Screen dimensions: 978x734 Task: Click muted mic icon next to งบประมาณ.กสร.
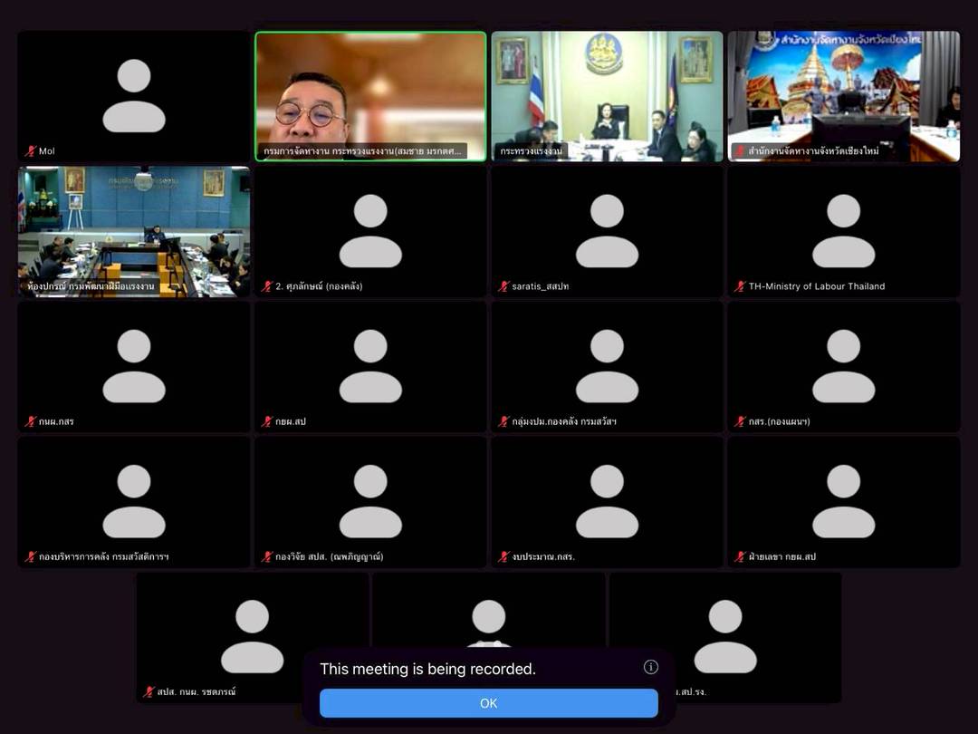click(x=503, y=556)
